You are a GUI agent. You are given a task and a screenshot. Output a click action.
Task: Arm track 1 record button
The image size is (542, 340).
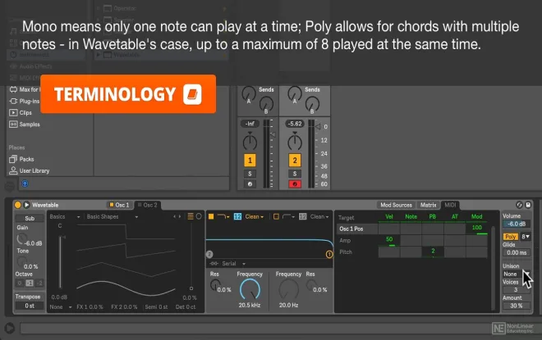250,184
